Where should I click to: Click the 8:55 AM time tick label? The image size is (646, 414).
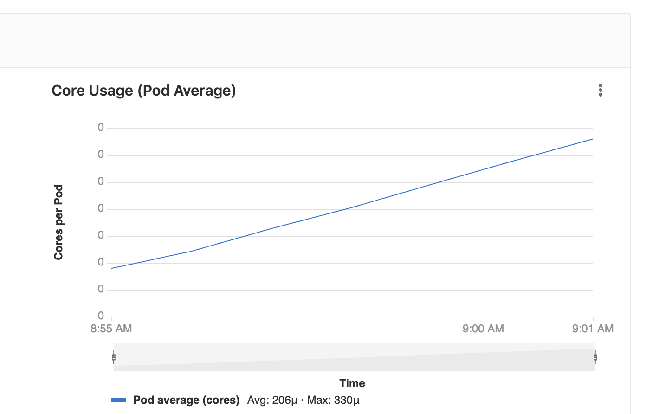(110, 328)
